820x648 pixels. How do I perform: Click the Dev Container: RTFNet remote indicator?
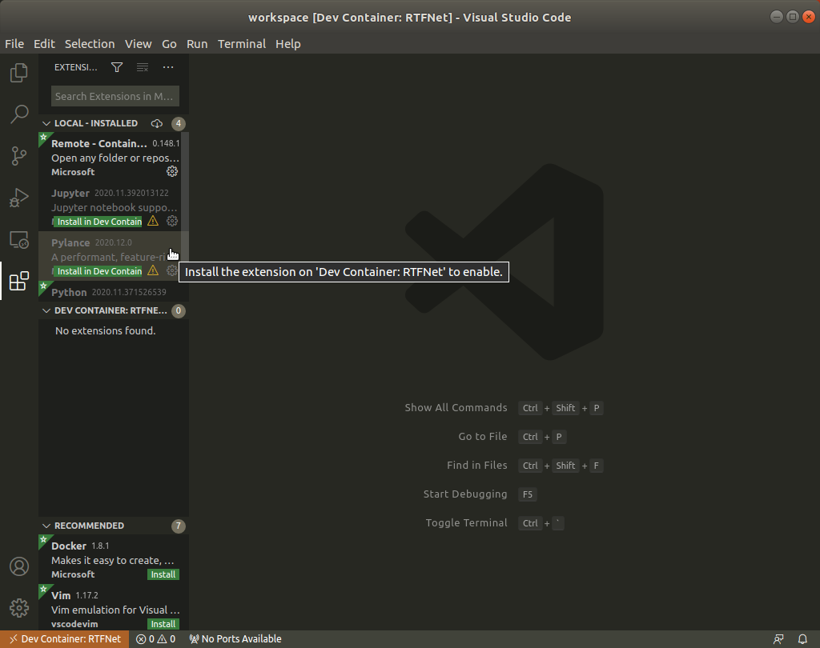click(x=65, y=639)
